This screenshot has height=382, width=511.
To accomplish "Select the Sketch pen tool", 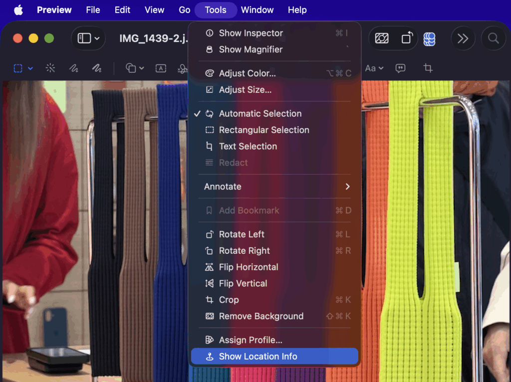I will pyautogui.click(x=74, y=68).
